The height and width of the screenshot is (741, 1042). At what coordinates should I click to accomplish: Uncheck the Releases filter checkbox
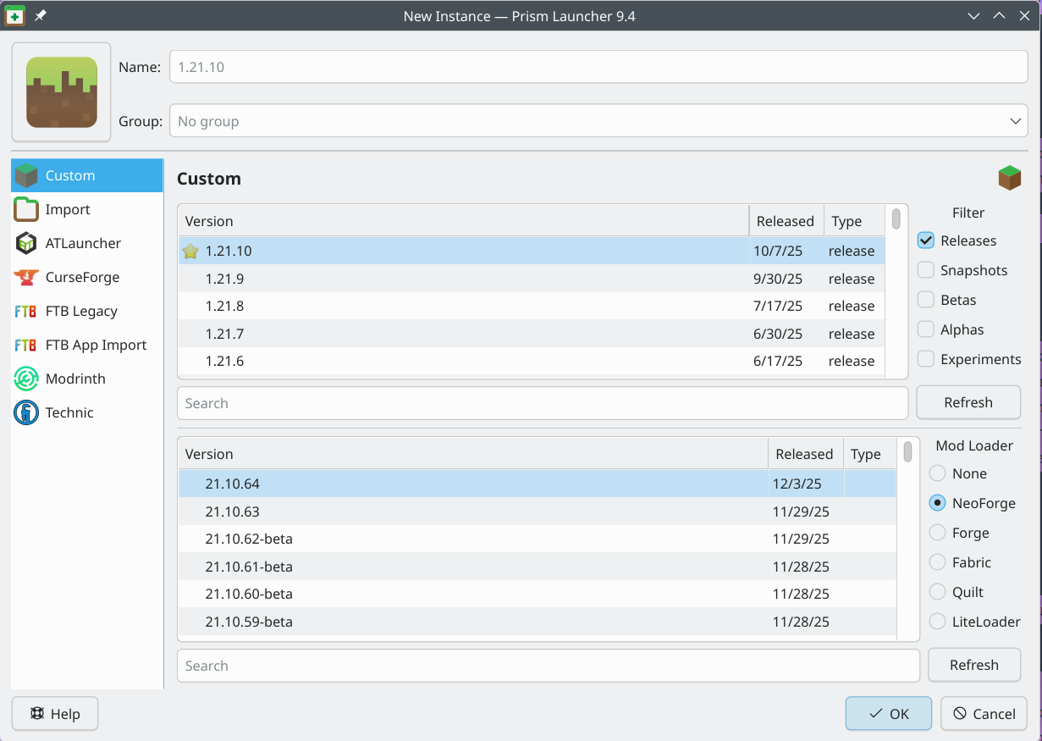click(x=926, y=241)
